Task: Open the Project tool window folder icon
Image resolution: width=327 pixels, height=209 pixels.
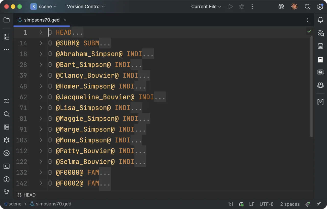Action: [x=7, y=20]
